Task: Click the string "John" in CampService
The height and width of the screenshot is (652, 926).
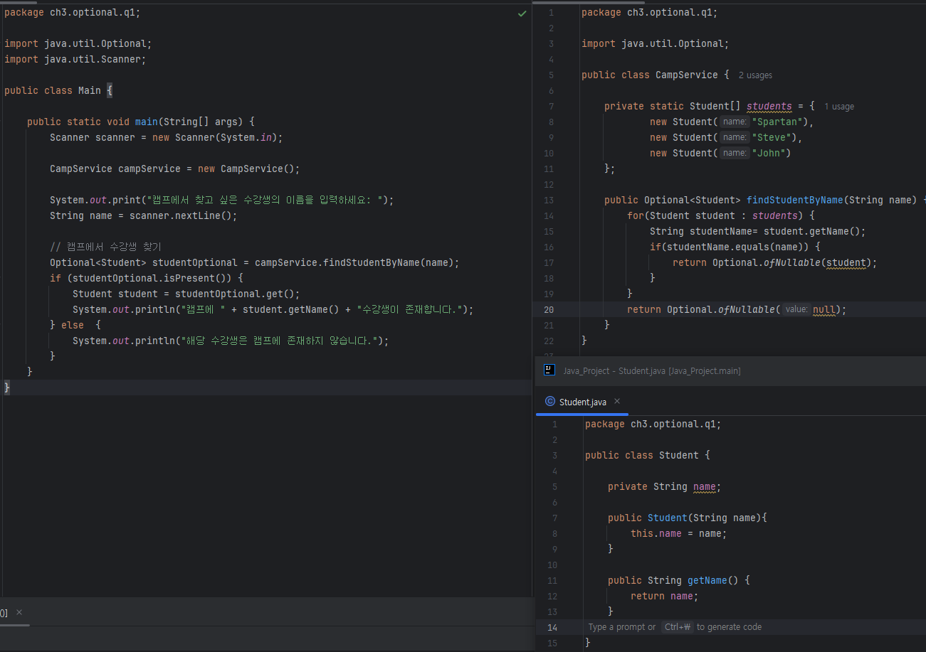Action: tap(769, 153)
